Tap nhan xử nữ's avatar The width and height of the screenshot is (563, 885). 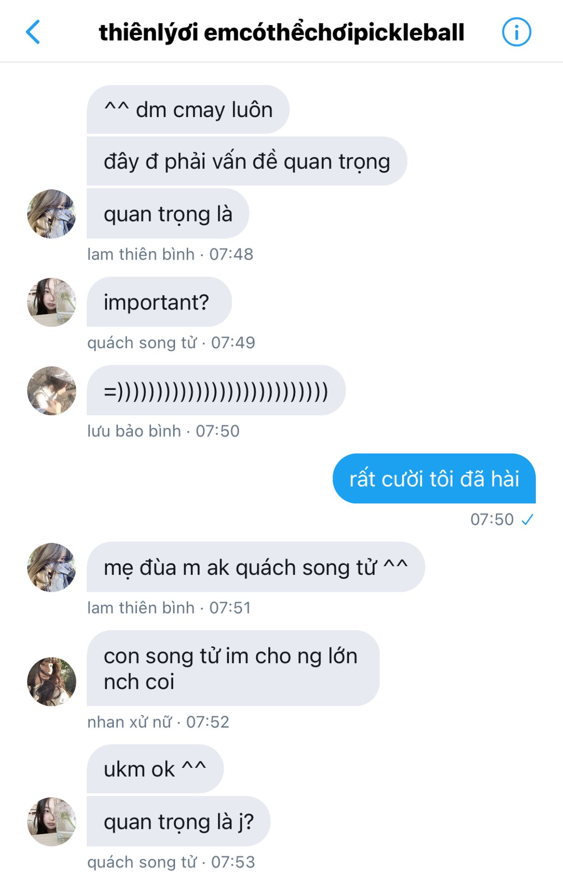[x=52, y=682]
